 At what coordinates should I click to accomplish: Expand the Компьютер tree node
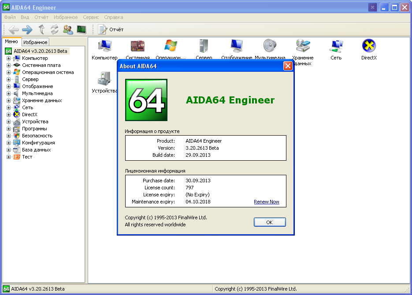pos(9,58)
